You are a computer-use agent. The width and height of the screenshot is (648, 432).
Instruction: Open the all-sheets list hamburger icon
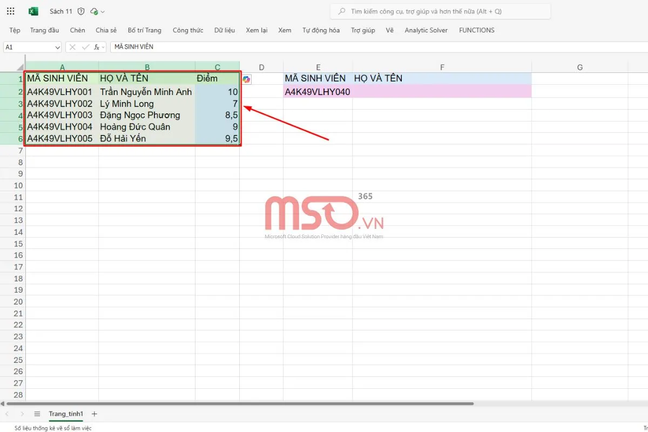click(x=37, y=414)
